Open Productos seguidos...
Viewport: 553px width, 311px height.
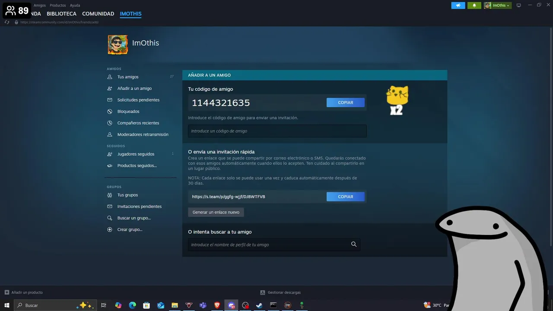click(137, 165)
